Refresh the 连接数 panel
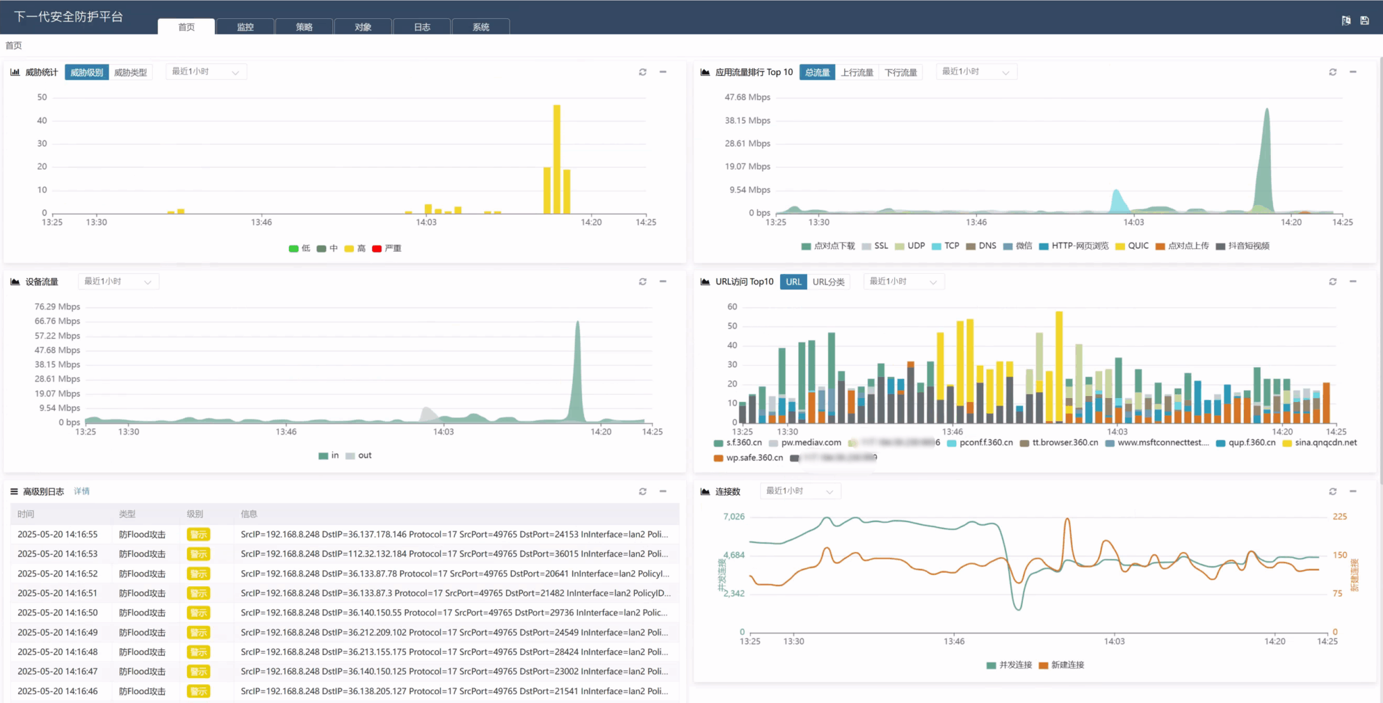Screen dimensions: 1383x703 (x=1333, y=491)
